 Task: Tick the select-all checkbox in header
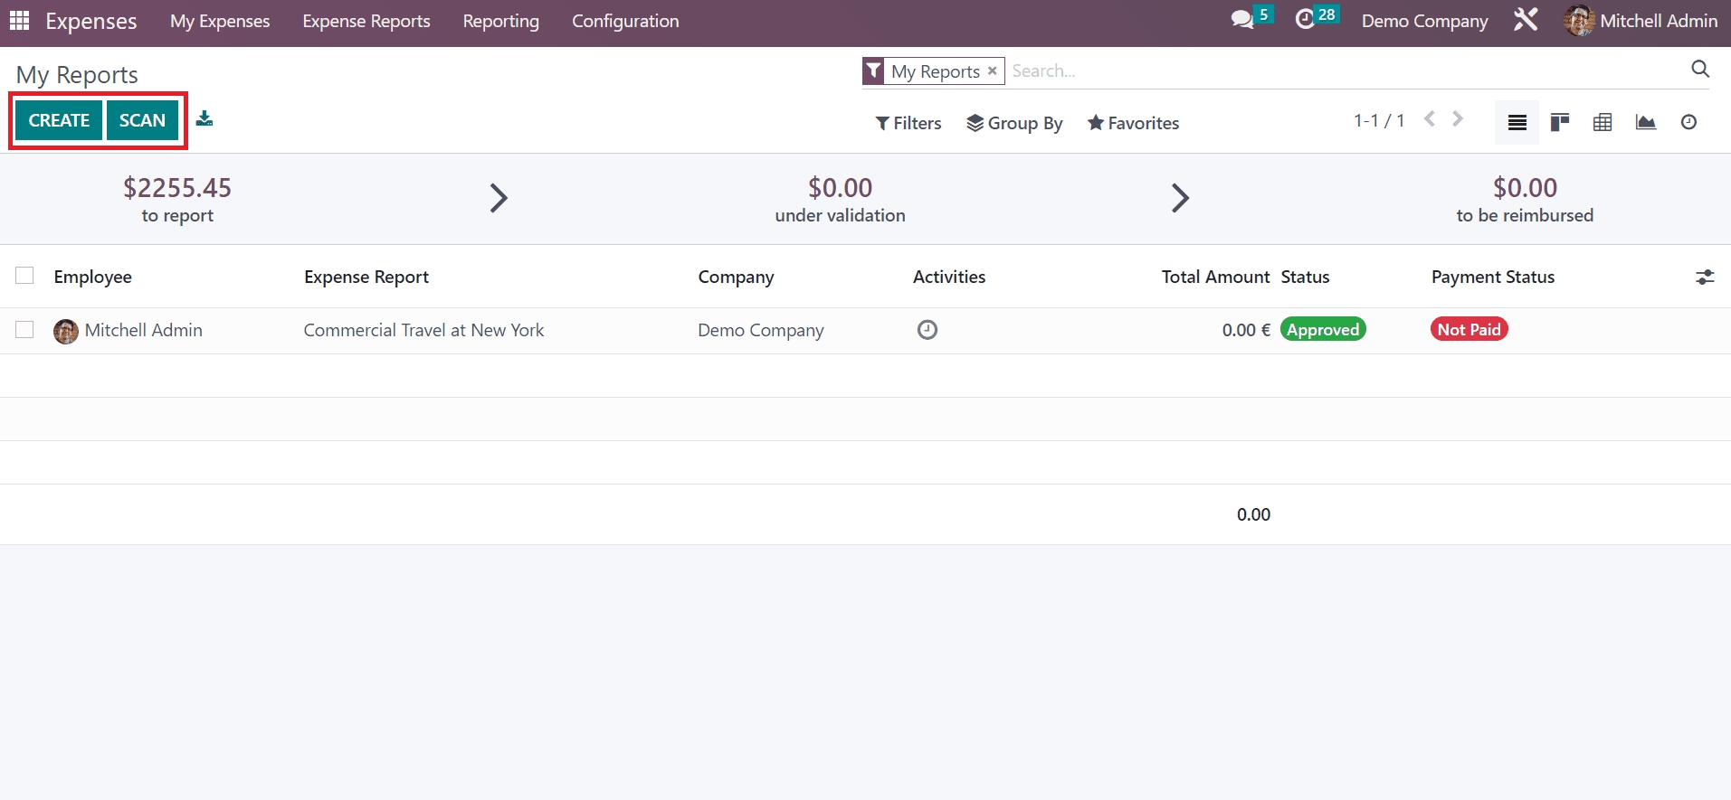tap(24, 276)
